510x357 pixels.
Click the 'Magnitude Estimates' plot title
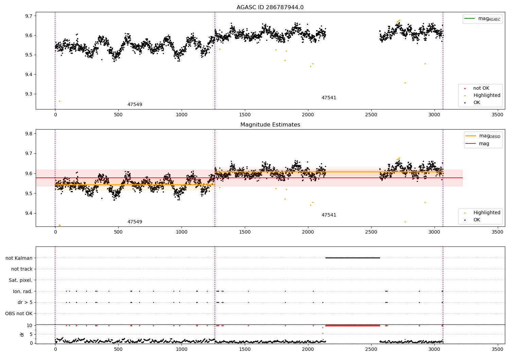pos(270,125)
